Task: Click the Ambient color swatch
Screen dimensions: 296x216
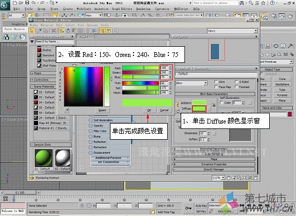Action: tap(199, 103)
